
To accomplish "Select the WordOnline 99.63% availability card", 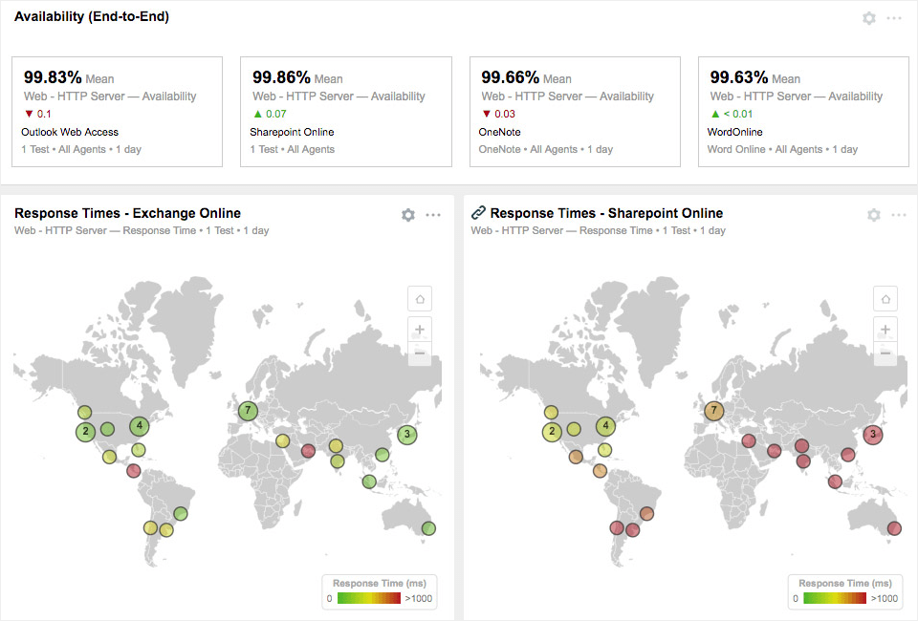I will [803, 112].
